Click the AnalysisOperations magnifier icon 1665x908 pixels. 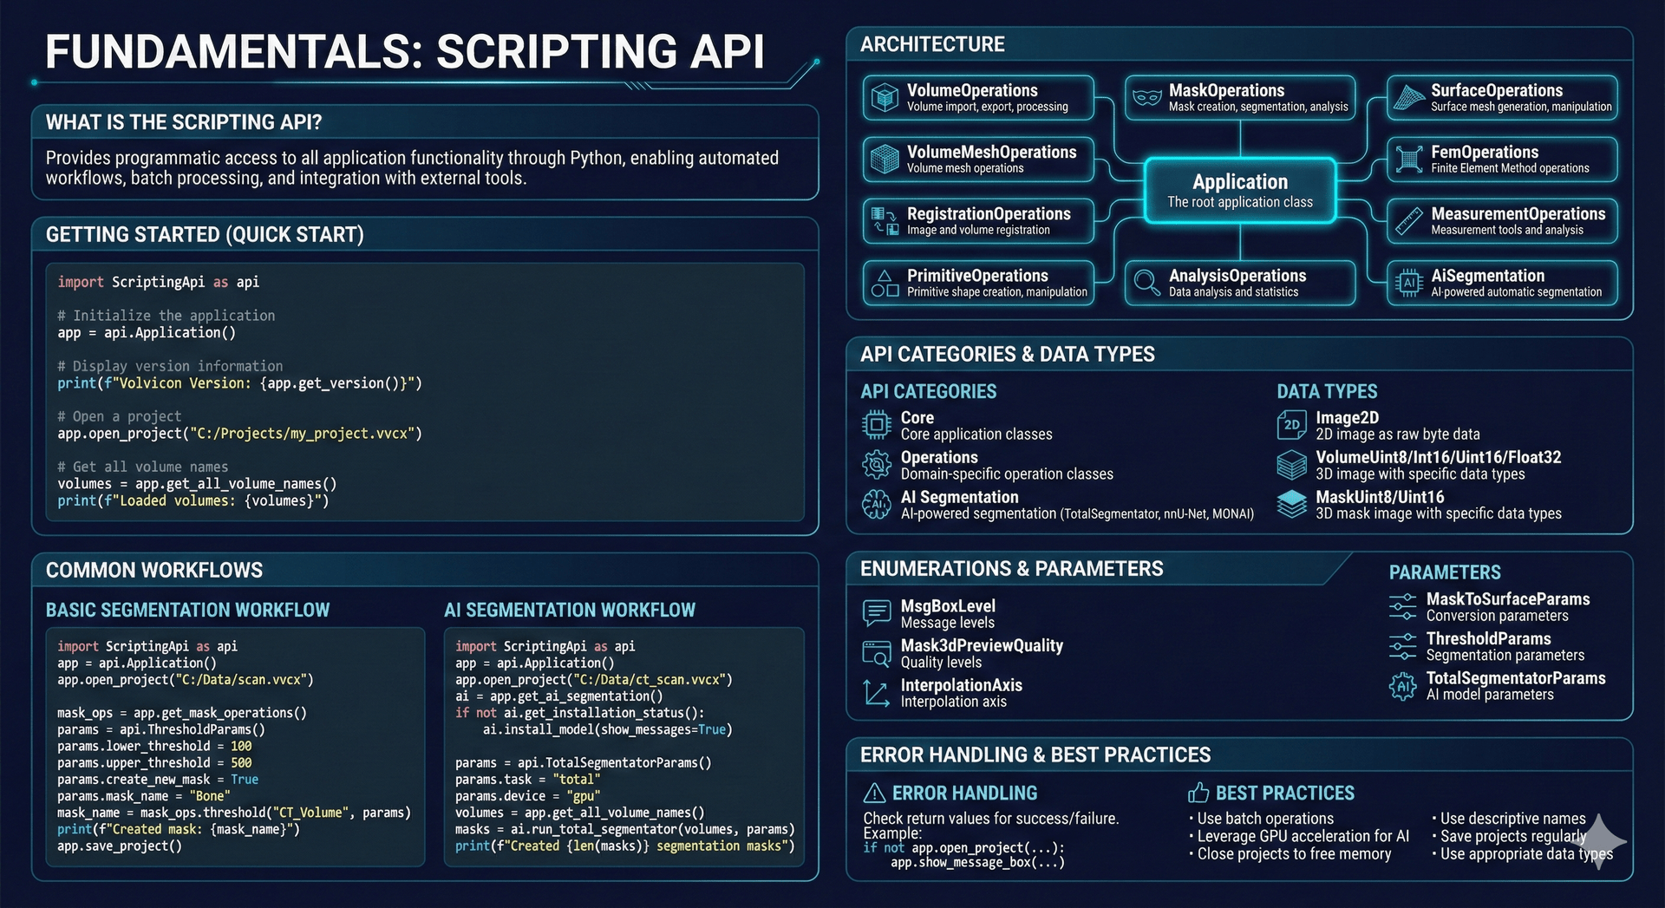(x=1146, y=283)
